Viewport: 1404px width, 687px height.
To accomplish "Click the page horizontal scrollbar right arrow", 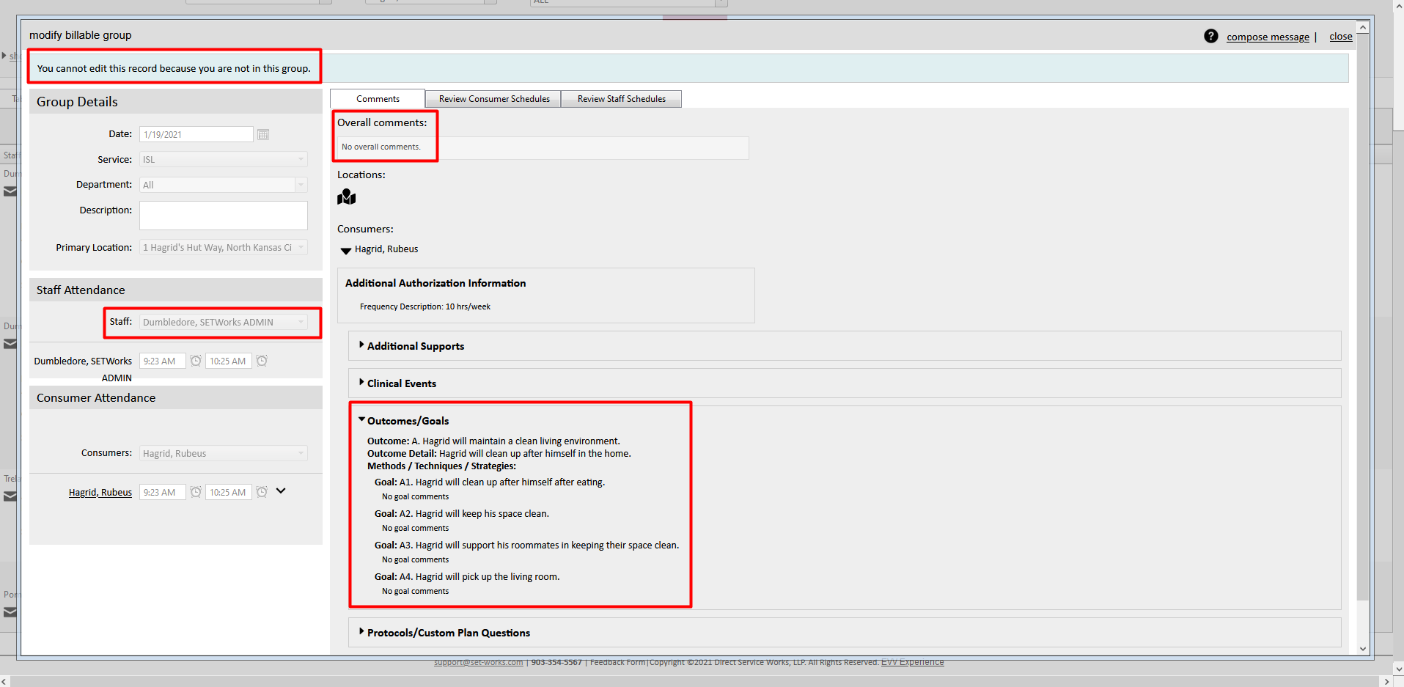I will [1386, 681].
